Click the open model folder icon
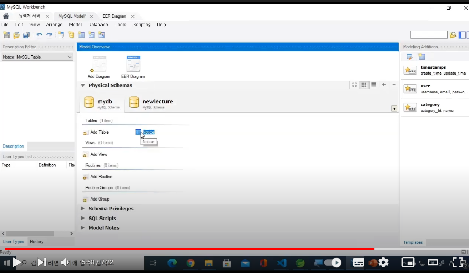Screen dimensions: 469x273 coord(16,35)
